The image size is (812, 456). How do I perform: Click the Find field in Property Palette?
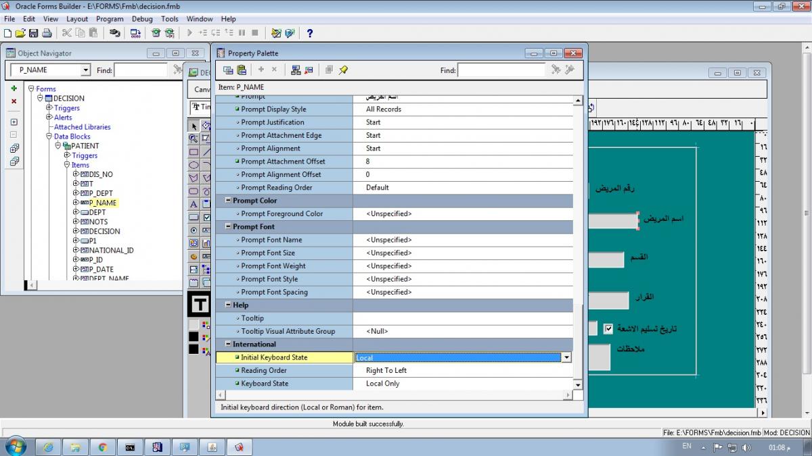pos(501,70)
